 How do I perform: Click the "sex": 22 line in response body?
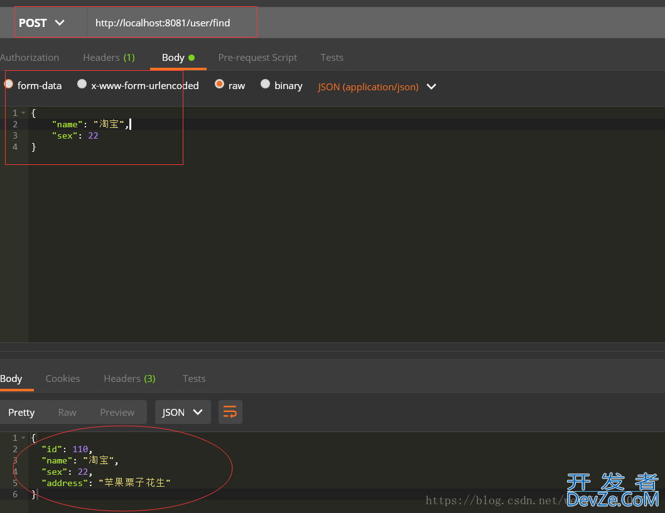tap(67, 472)
